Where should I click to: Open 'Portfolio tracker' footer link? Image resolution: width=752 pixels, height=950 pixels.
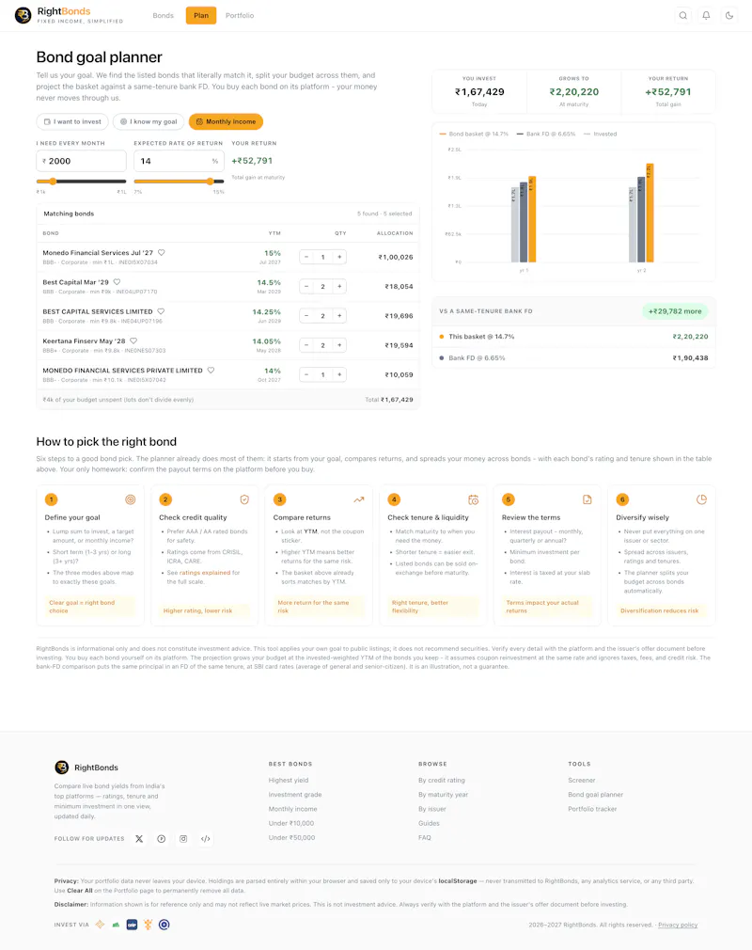coord(593,810)
